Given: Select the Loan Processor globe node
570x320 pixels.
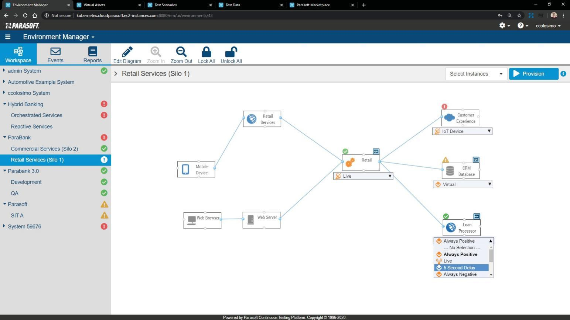Looking at the screenshot, I should [x=451, y=227].
